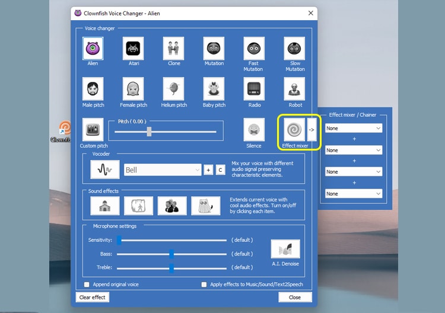Click the Bass slider handle
The width and height of the screenshot is (445, 313).
click(x=171, y=254)
